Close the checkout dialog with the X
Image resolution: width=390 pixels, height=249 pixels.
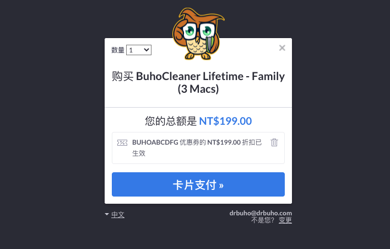pyautogui.click(x=282, y=48)
